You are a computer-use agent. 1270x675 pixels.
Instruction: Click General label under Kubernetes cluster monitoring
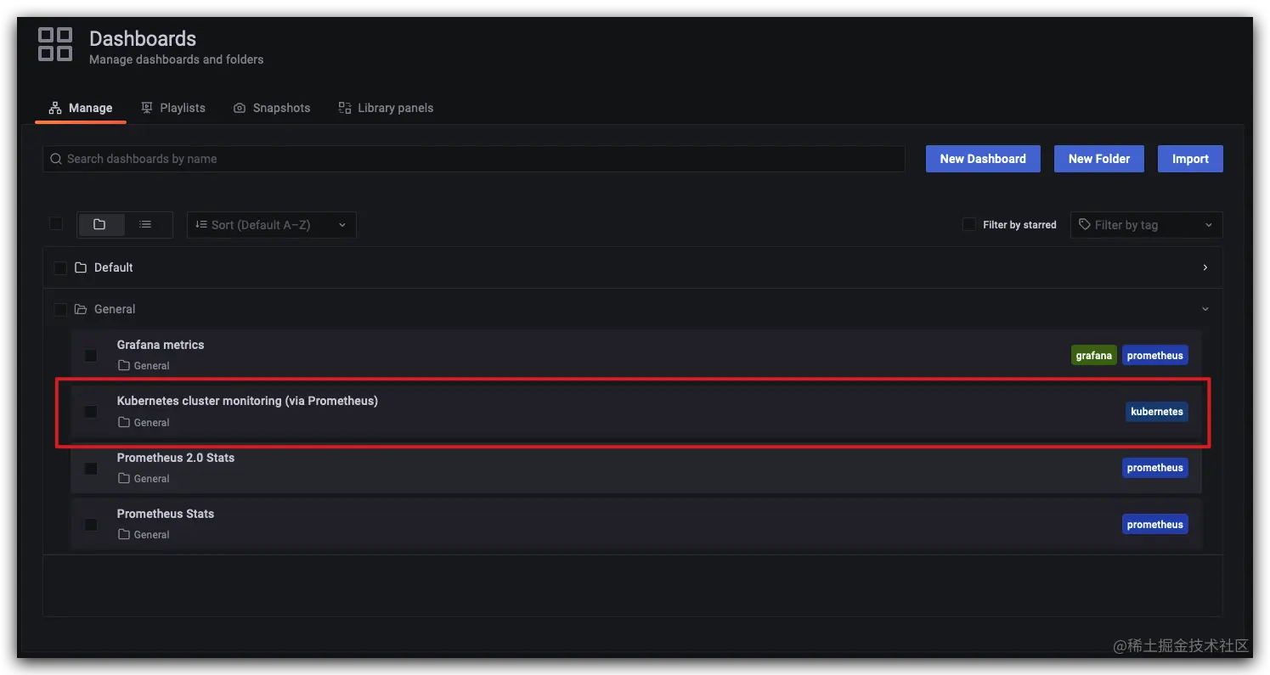pos(152,422)
